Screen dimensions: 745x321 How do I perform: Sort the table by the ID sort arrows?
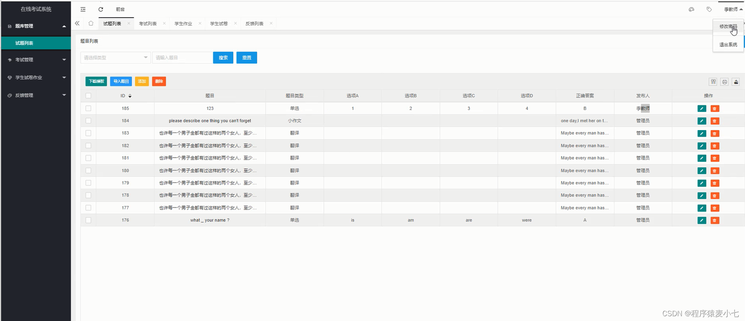coord(130,96)
